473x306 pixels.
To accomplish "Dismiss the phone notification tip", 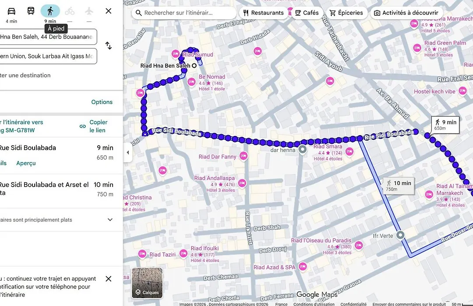I will pyautogui.click(x=109, y=278).
